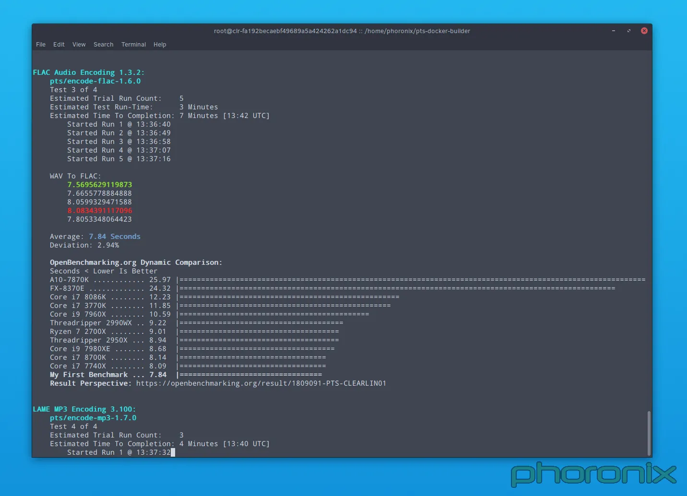Close the terminal window
687x496 pixels.
(x=644, y=31)
